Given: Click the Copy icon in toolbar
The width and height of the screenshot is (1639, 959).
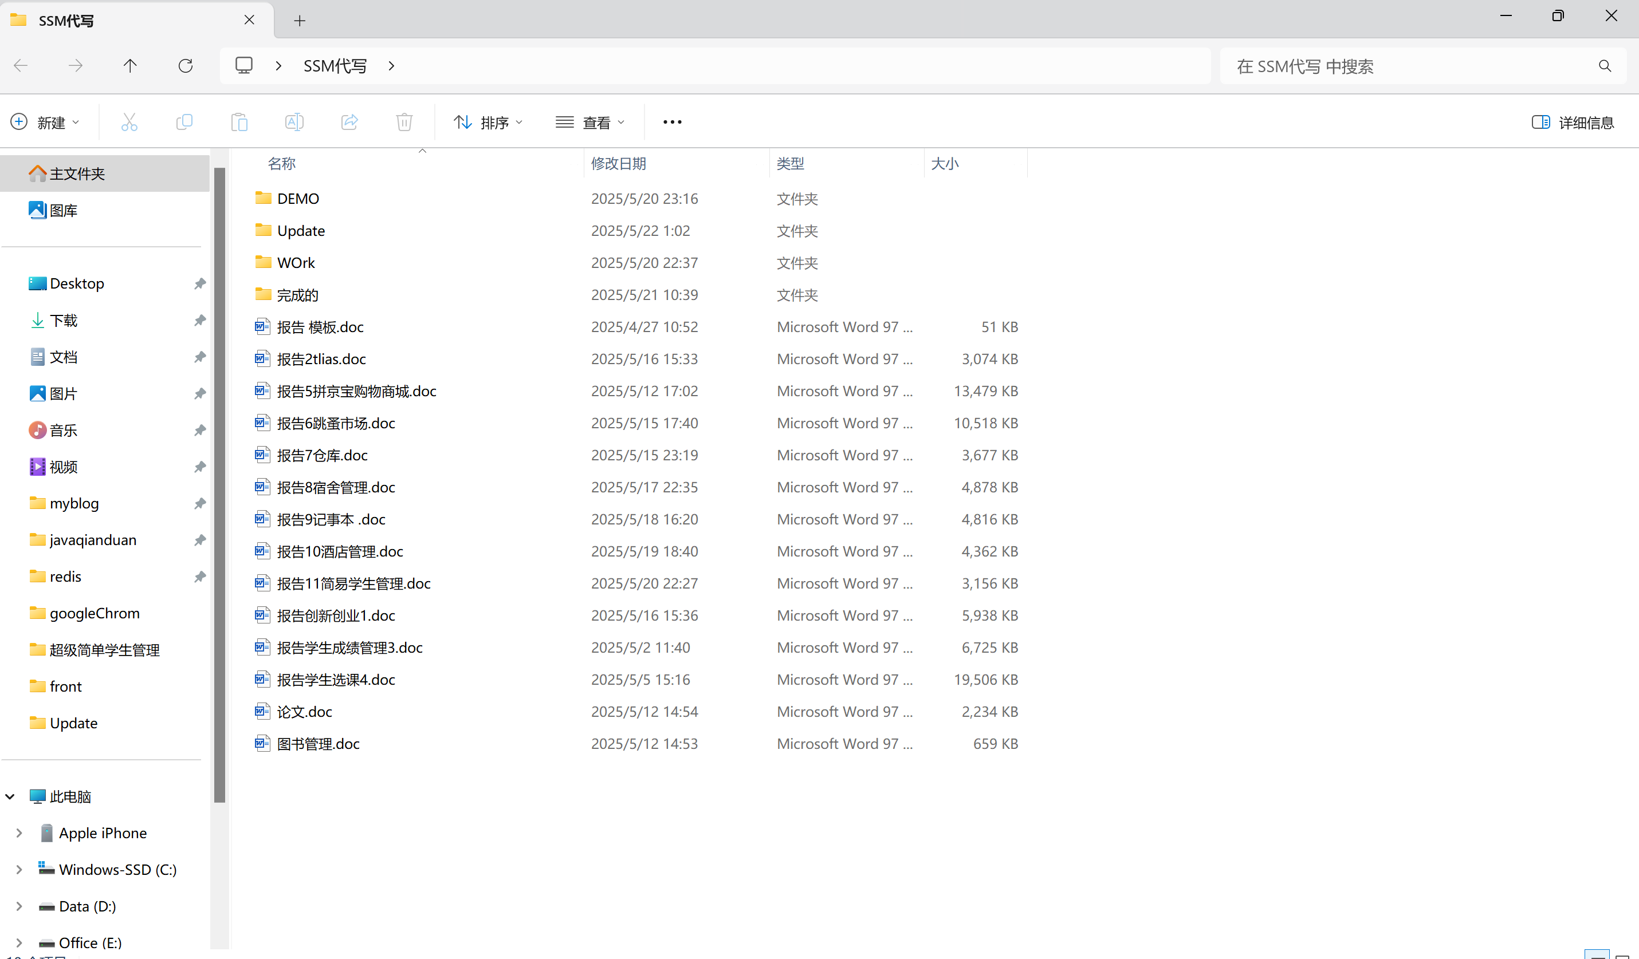Looking at the screenshot, I should 184,122.
